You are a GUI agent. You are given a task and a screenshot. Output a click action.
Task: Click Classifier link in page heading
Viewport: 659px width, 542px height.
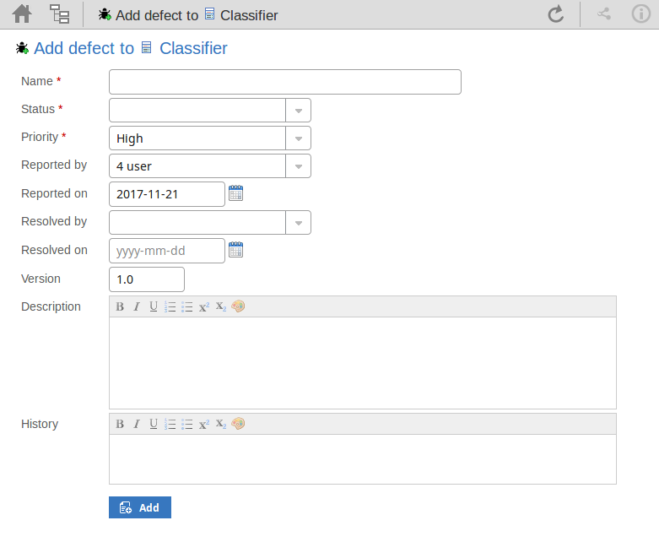click(193, 48)
